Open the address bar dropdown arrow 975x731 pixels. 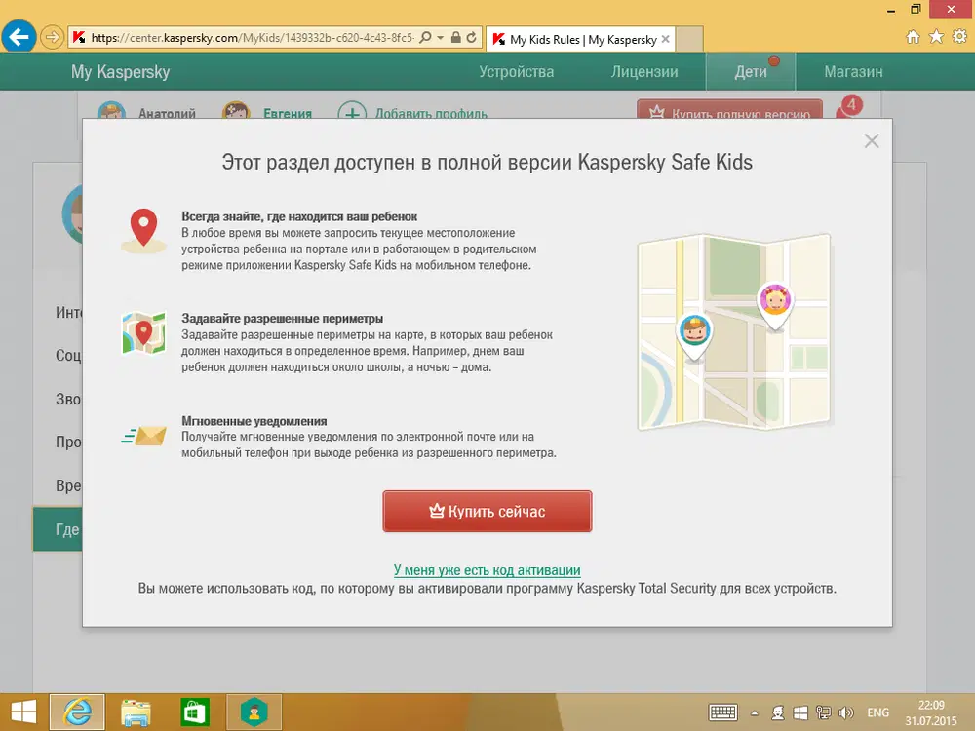[x=441, y=38]
